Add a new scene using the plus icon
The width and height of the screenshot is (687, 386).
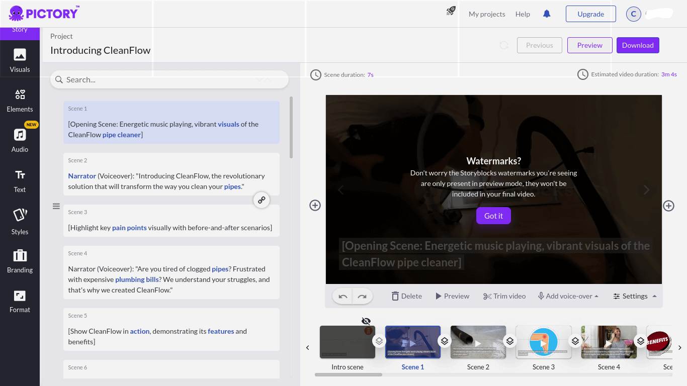click(x=315, y=206)
